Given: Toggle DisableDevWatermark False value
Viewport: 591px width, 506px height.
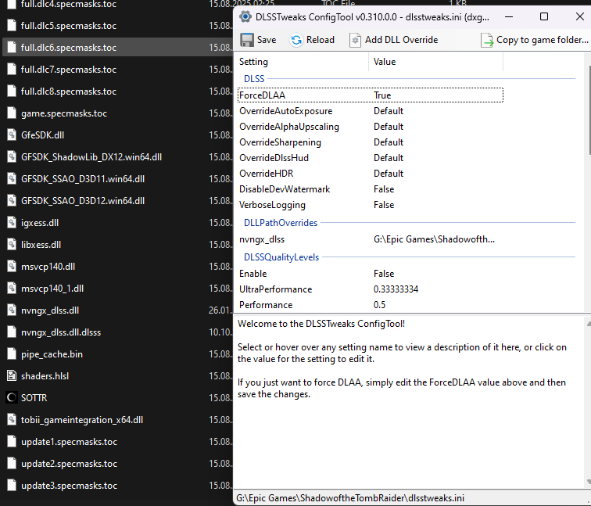Looking at the screenshot, I should pyautogui.click(x=384, y=189).
